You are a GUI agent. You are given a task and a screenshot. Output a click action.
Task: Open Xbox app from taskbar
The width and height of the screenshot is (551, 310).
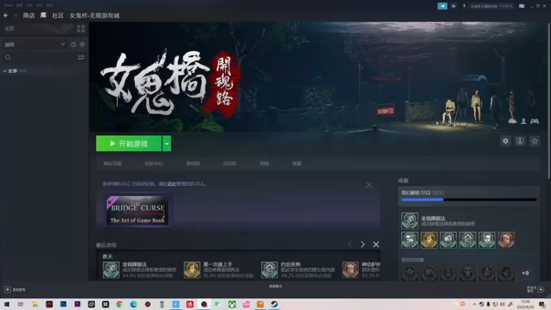[232, 304]
